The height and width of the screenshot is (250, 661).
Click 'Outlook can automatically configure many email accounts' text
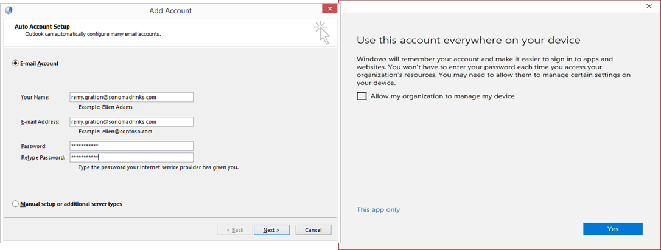[93, 33]
